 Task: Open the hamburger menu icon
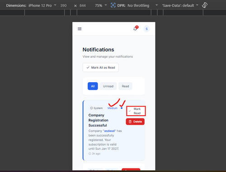[80, 29]
